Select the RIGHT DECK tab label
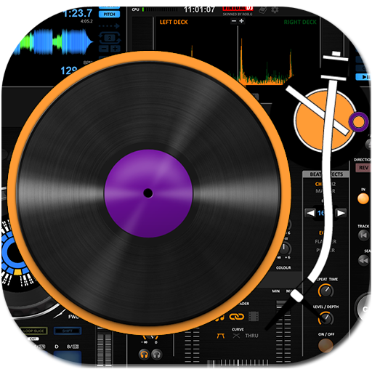 (x=300, y=23)
